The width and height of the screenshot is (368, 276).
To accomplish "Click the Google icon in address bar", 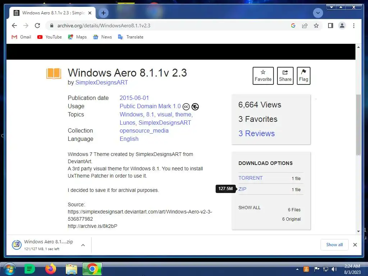I will click(x=293, y=26).
